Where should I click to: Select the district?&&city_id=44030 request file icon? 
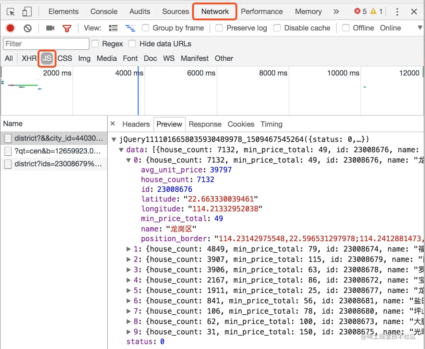[x=8, y=139]
